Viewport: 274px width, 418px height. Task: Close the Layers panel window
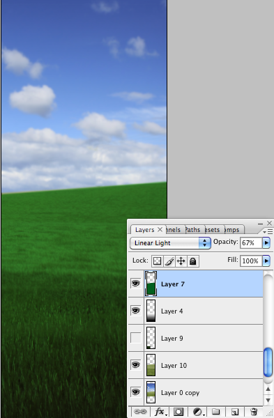coord(269,223)
